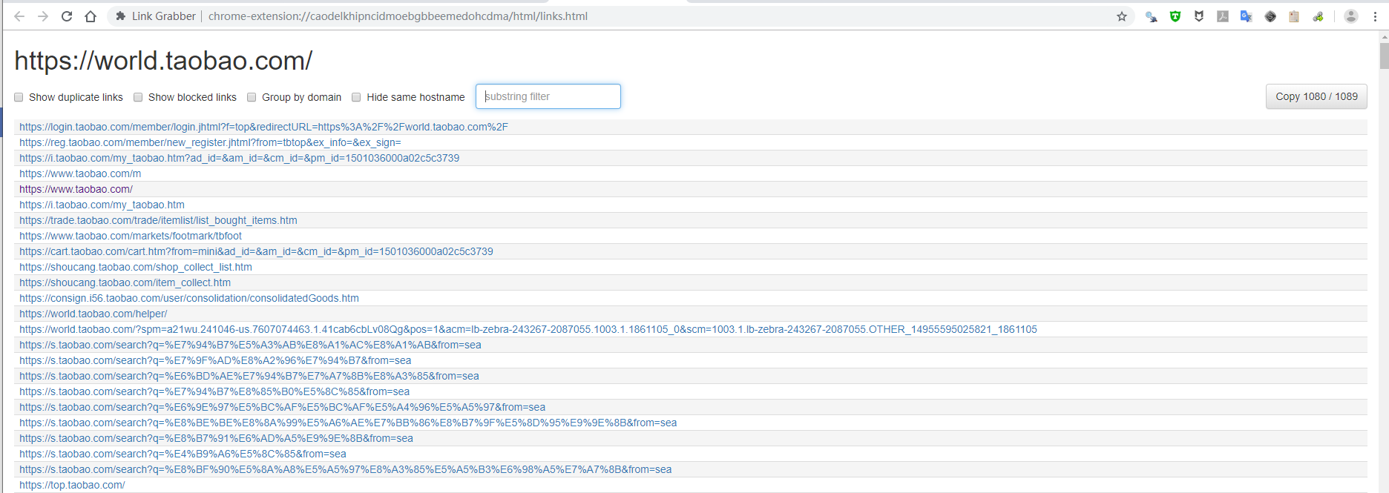Open the clipboard notes extension icon
1389x493 pixels.
coord(1294,16)
